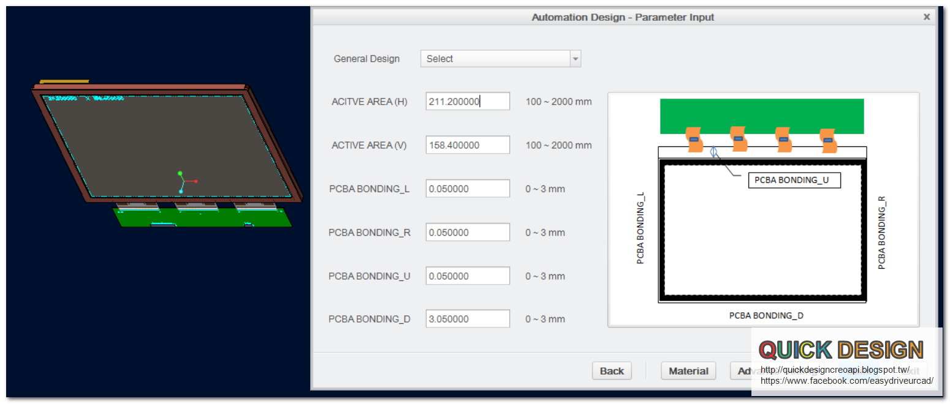Click the PCBA BONDING_D diagram label
Image resolution: width=950 pixels, height=404 pixels.
(x=766, y=315)
